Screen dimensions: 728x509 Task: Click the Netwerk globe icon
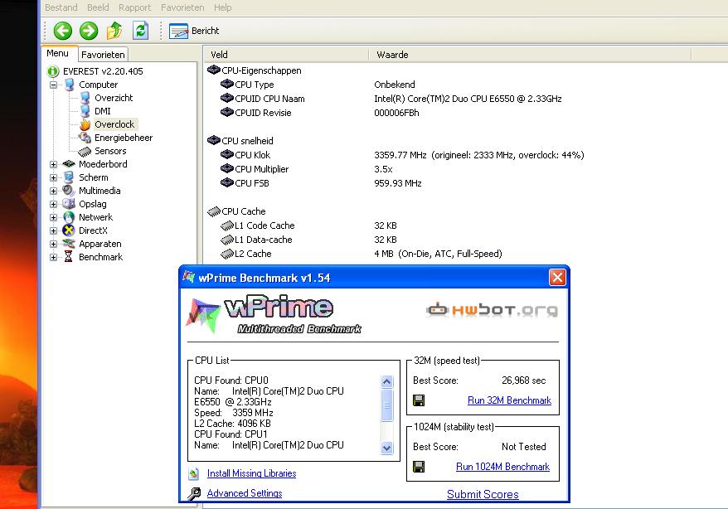69,217
